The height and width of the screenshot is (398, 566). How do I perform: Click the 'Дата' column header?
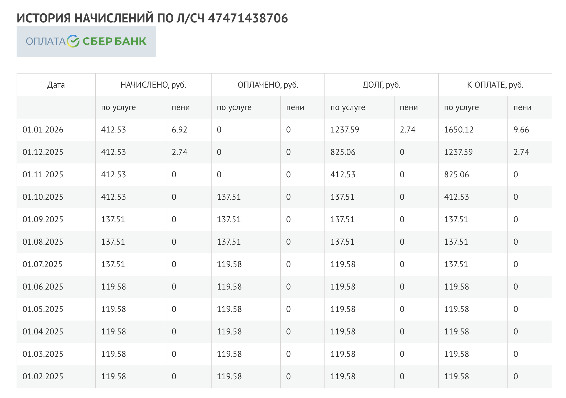pos(56,85)
